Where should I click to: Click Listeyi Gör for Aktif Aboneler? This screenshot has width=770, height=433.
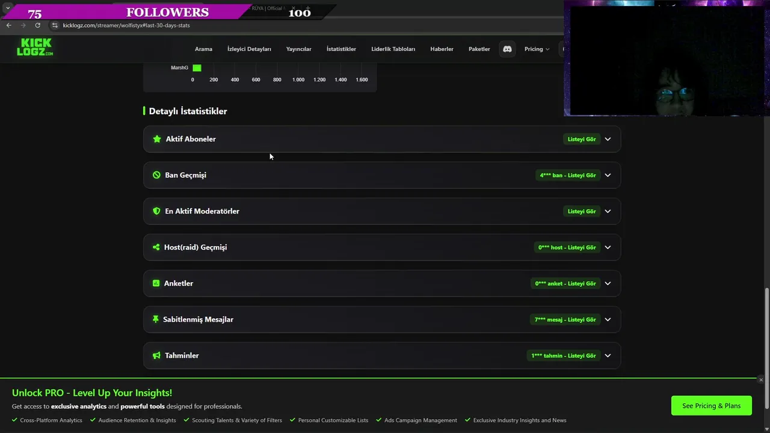click(x=582, y=139)
